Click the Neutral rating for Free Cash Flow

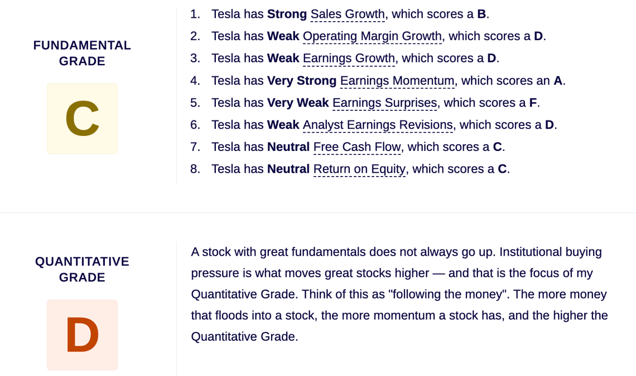[288, 147]
